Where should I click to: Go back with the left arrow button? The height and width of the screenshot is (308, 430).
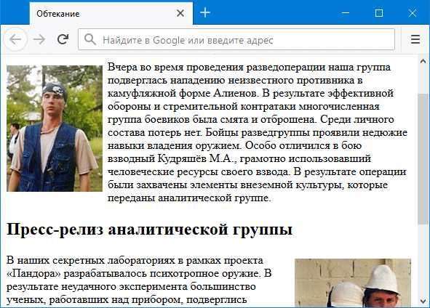point(15,40)
